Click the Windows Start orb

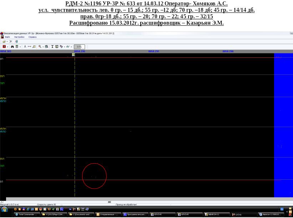click(x=4, y=210)
